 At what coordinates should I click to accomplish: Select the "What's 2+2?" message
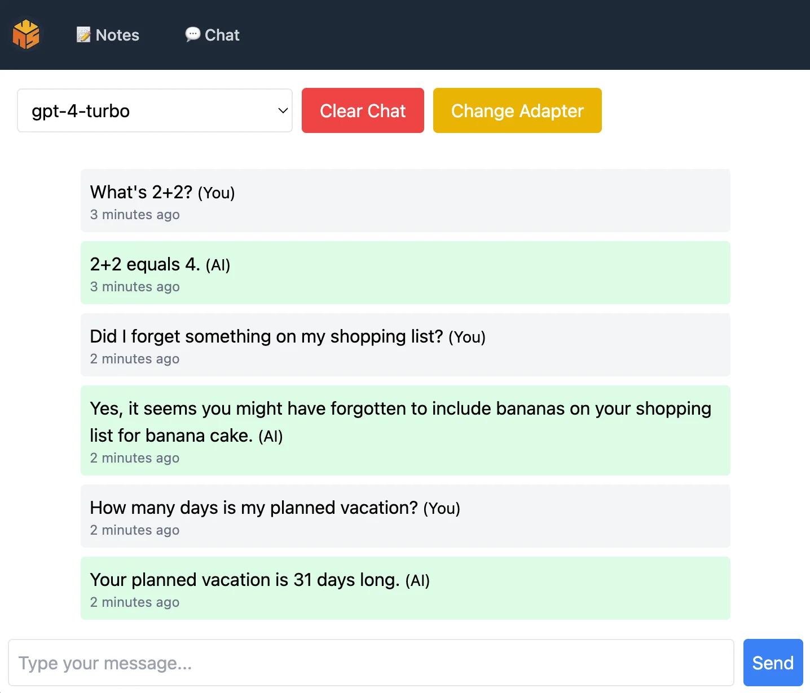pyautogui.click(x=406, y=201)
